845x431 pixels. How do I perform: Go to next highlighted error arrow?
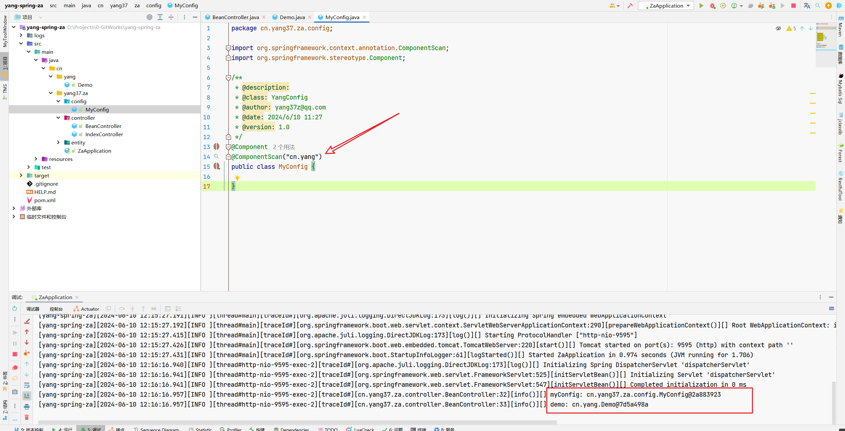pyautogui.click(x=811, y=28)
